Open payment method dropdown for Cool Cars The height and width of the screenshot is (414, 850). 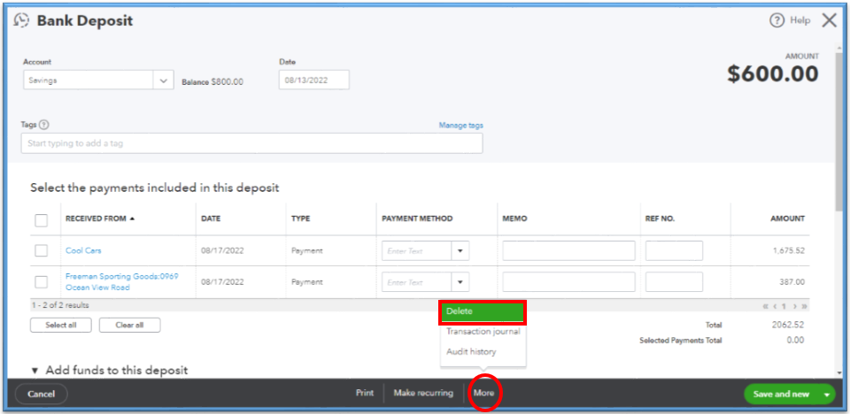[460, 251]
